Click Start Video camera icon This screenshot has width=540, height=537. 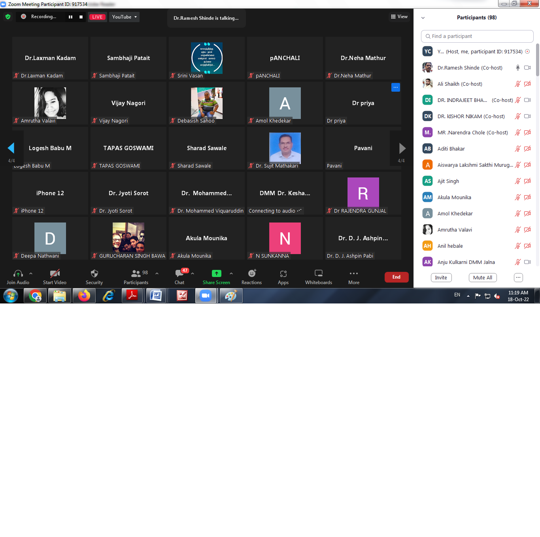55,273
